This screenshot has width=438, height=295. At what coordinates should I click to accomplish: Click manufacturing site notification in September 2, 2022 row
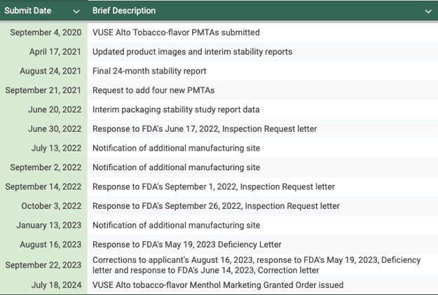177,167
